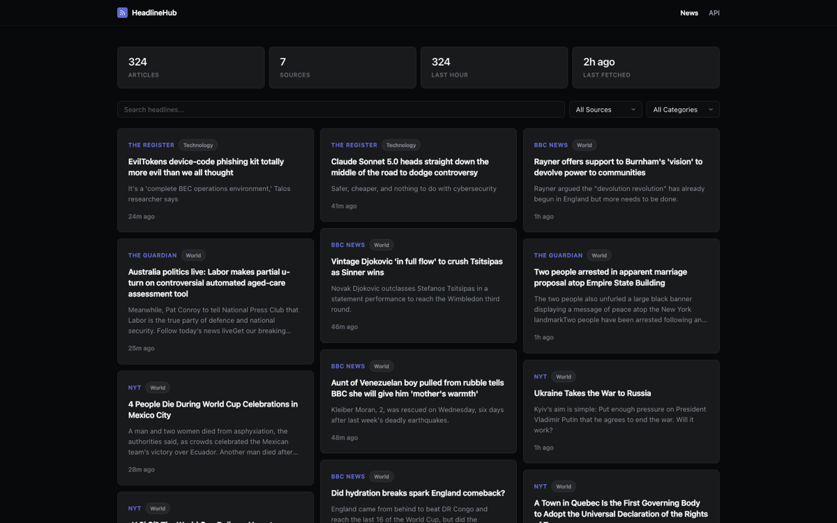This screenshot has height=523, width=837.
Task: Click NYT label on Mexico City card
Action: pos(135,388)
